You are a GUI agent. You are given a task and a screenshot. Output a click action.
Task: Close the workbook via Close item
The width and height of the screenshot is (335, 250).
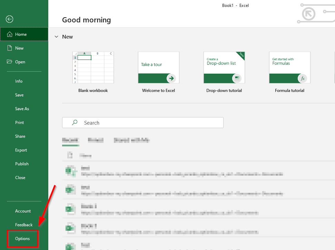click(24, 177)
